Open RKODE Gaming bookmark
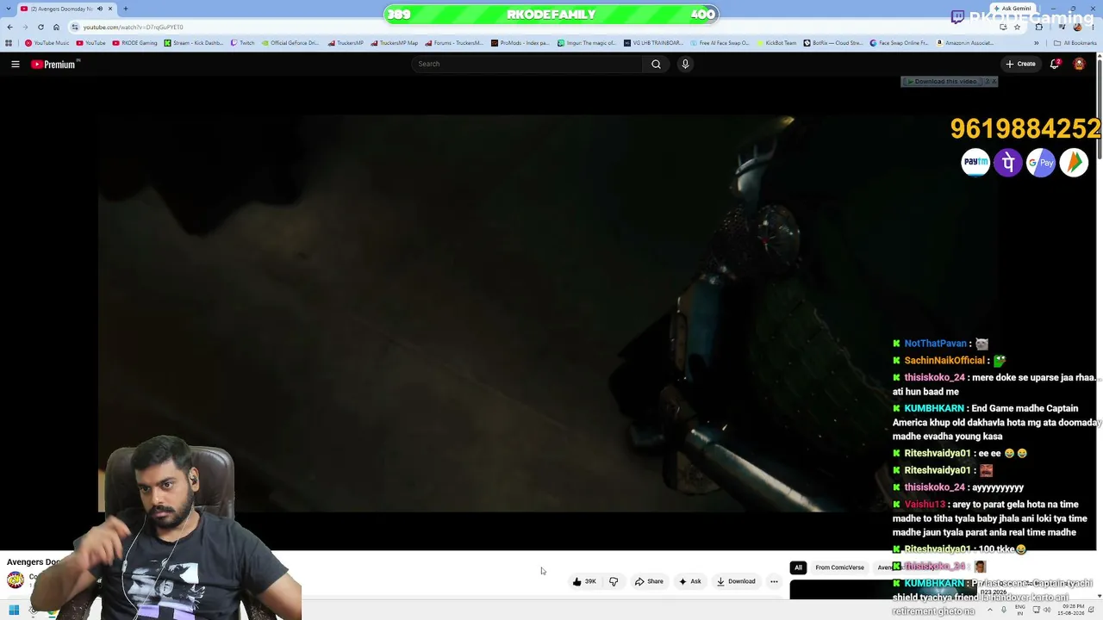This screenshot has height=620, width=1103. coord(135,43)
